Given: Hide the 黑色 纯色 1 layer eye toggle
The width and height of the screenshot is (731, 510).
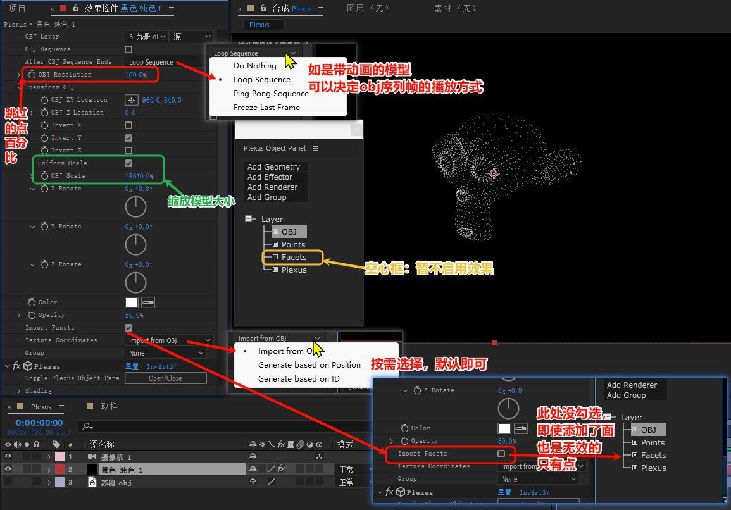Looking at the screenshot, I should (x=8, y=469).
